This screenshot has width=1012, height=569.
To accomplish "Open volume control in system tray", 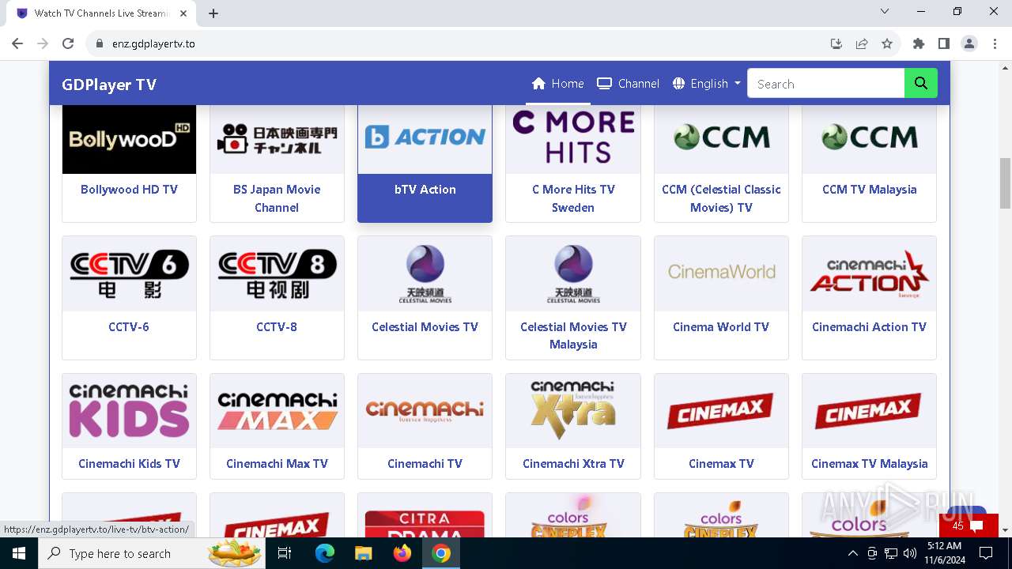I will coord(910,553).
